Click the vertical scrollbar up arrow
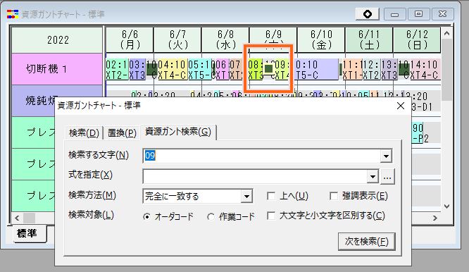Viewport: 469px width, 272px height. click(446, 33)
